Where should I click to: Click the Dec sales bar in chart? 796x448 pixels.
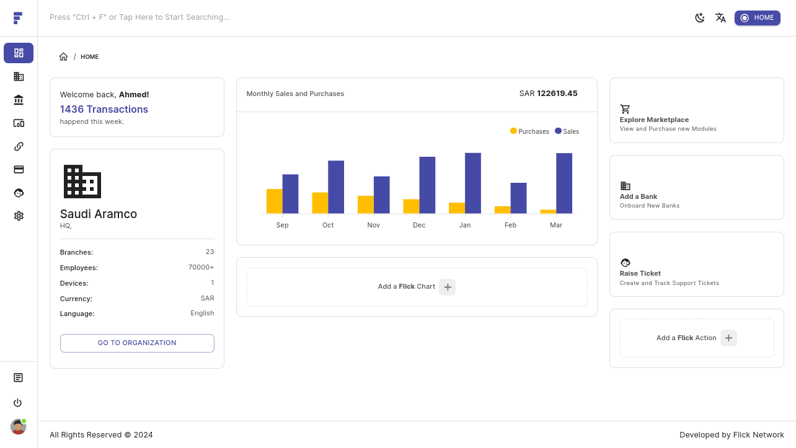(427, 185)
